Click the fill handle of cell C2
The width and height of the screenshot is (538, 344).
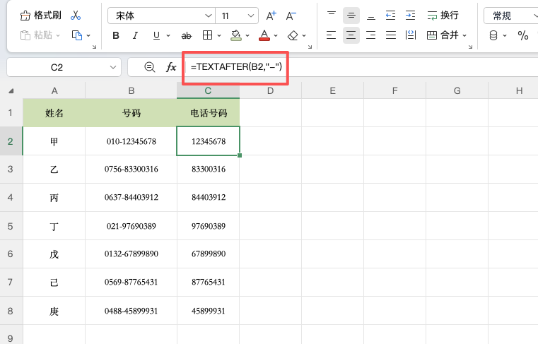click(240, 155)
